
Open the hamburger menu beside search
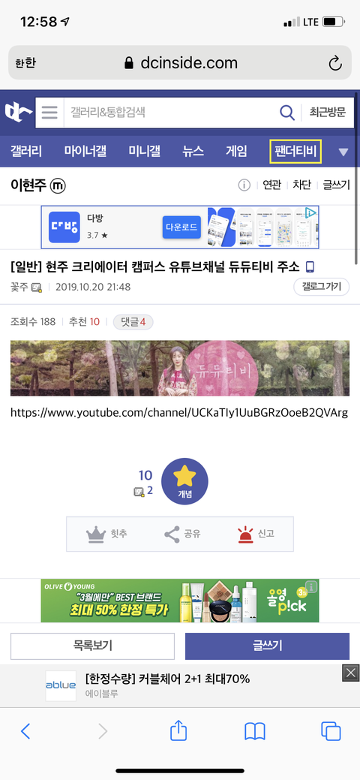click(49, 113)
